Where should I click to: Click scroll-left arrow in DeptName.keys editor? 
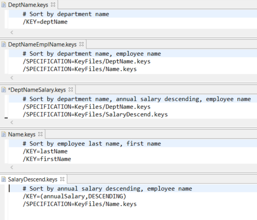12,32
